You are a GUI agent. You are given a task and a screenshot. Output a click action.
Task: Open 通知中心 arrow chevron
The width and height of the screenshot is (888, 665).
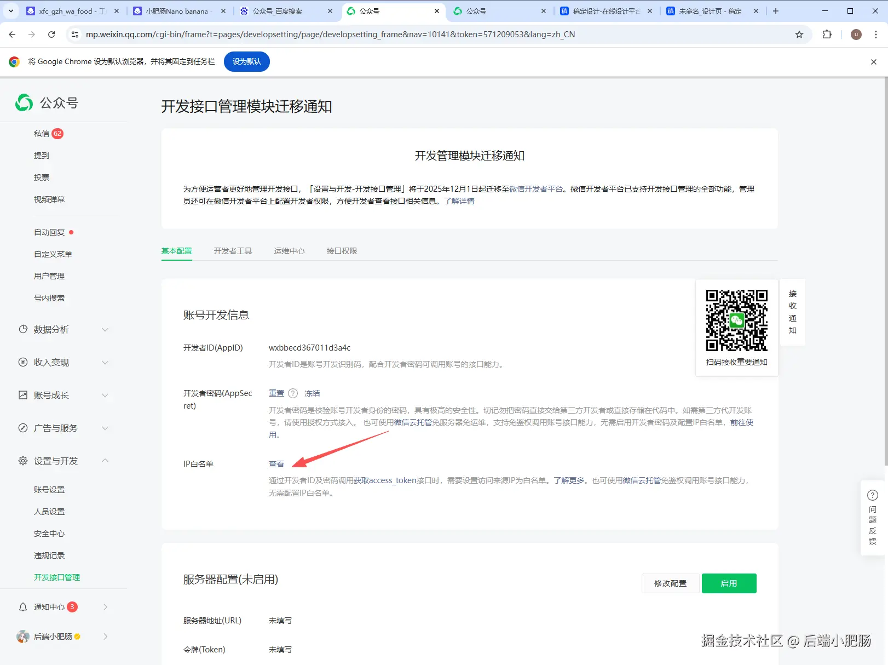[105, 607]
